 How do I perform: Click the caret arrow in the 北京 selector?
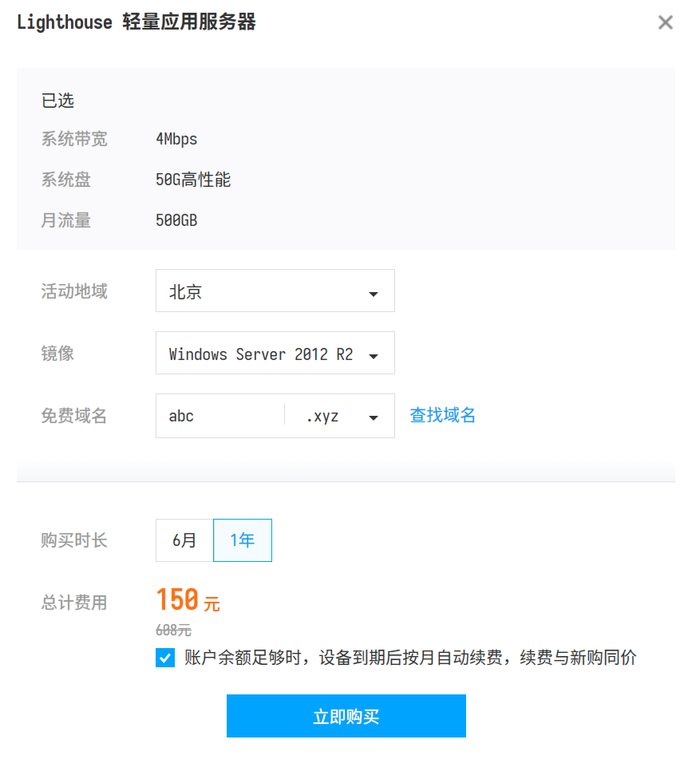point(373,294)
